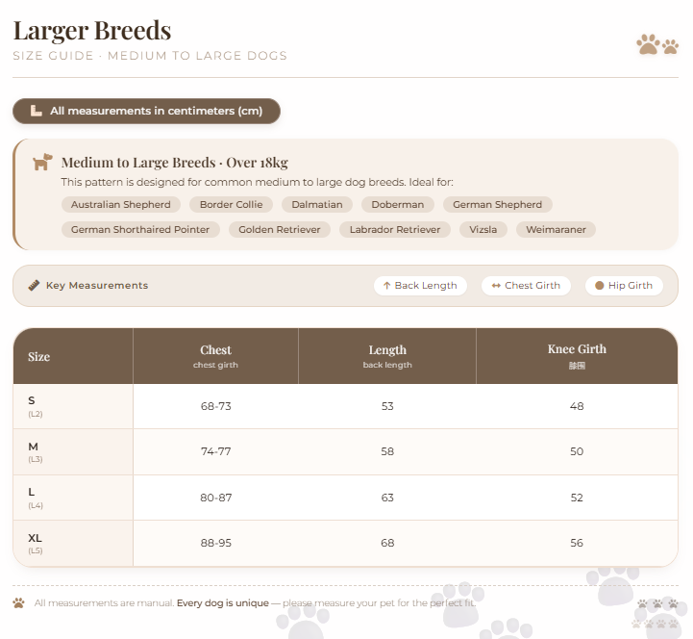This screenshot has height=639, width=693.
Task: Click the All measurements in centimeters badge
Action: tap(146, 111)
